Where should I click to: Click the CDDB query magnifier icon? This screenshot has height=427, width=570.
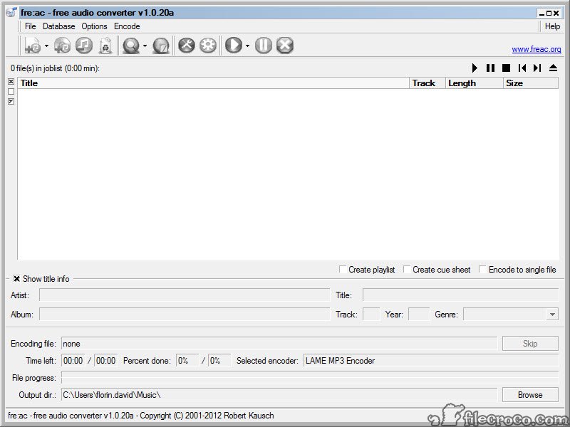[x=131, y=46]
